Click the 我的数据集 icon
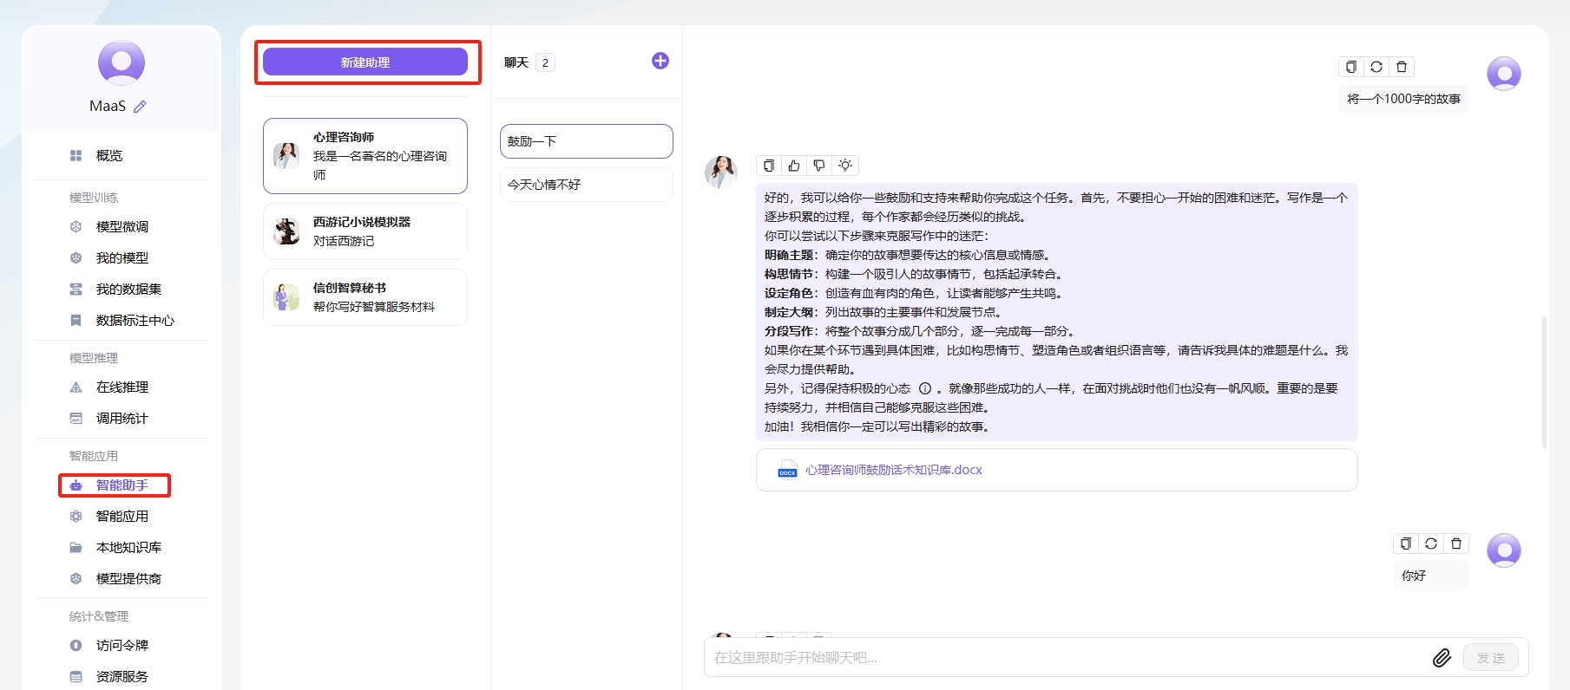The height and width of the screenshot is (690, 1570). (x=76, y=289)
